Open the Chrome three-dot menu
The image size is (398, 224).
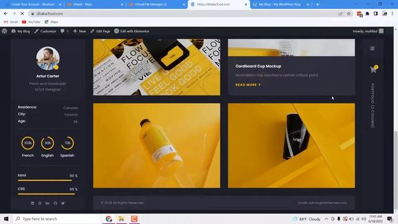pyautogui.click(x=392, y=14)
